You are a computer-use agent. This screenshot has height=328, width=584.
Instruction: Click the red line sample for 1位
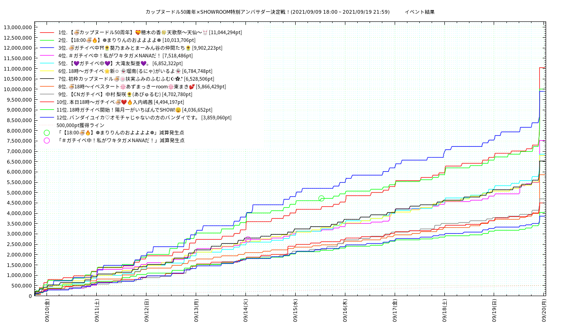47,32
